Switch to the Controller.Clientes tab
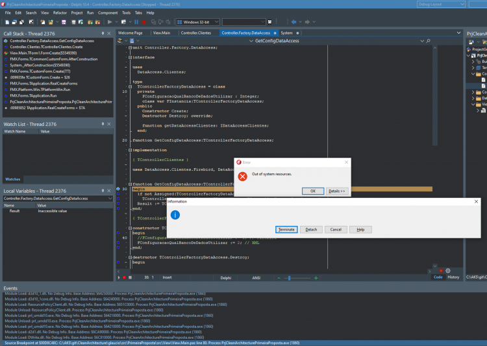The width and height of the screenshot is (487, 346). pyautogui.click(x=196, y=33)
